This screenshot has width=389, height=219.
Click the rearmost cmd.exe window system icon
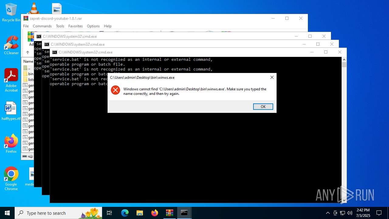point(39,36)
